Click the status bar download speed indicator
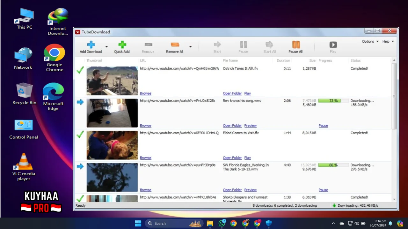This screenshot has width=408, height=229. [x=355, y=205]
